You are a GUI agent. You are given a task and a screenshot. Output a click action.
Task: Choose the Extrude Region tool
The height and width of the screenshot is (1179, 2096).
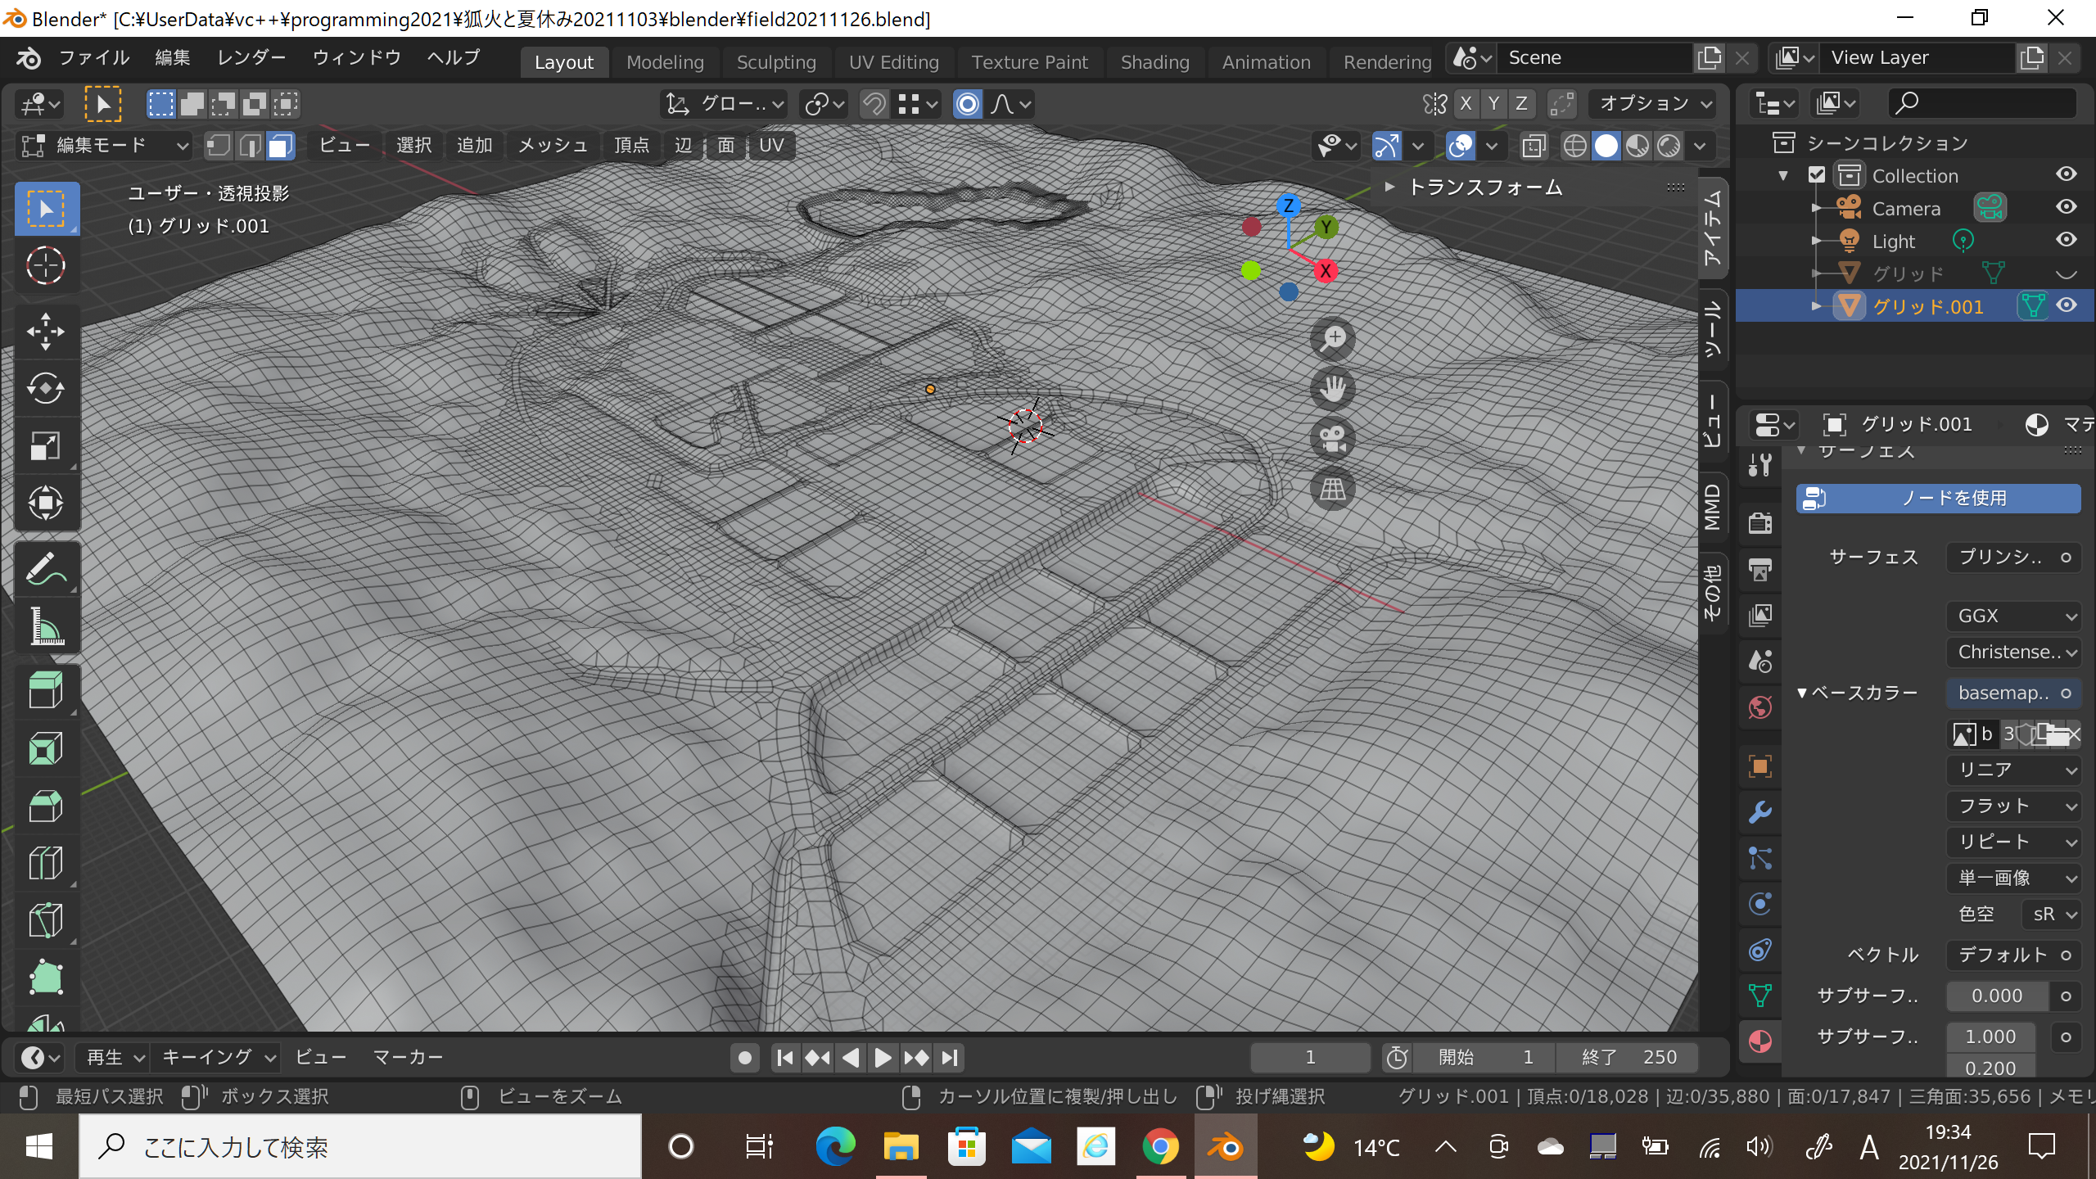click(x=46, y=690)
